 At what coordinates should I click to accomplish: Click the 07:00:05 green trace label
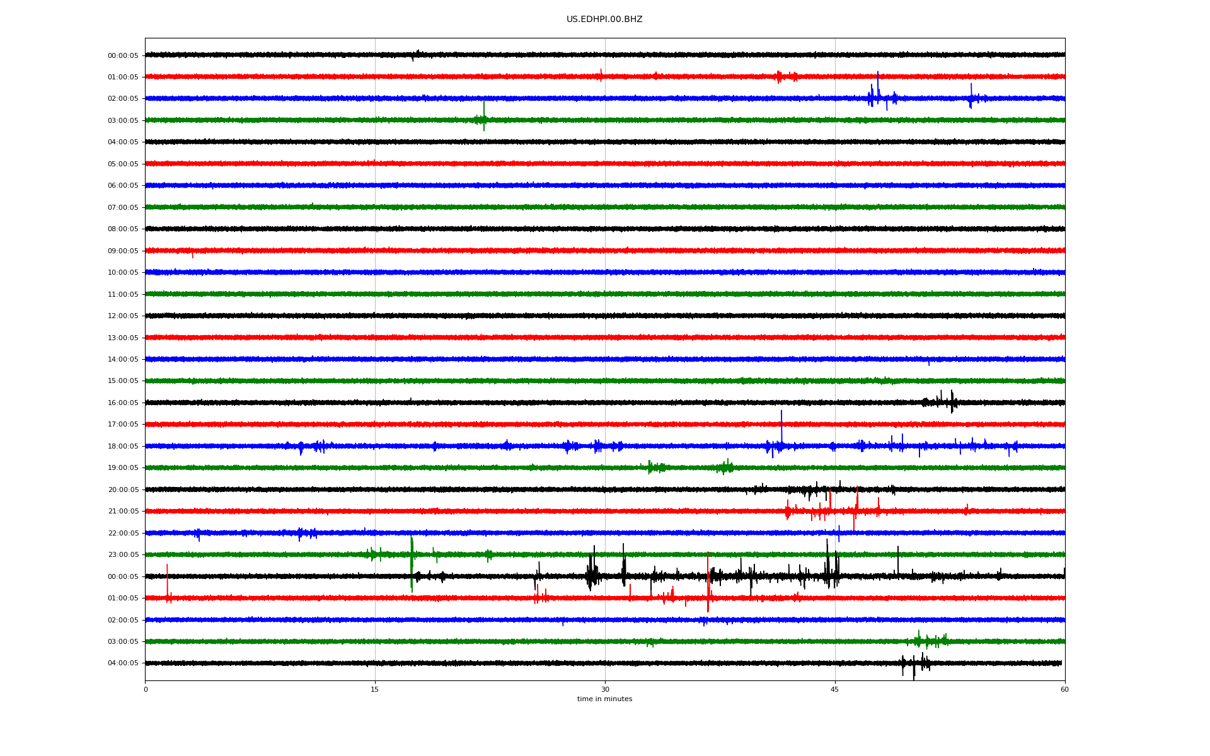point(123,208)
